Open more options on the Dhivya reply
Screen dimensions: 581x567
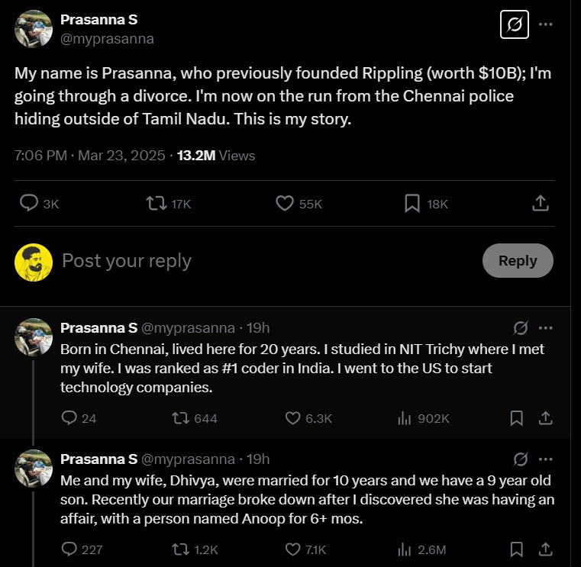point(545,459)
